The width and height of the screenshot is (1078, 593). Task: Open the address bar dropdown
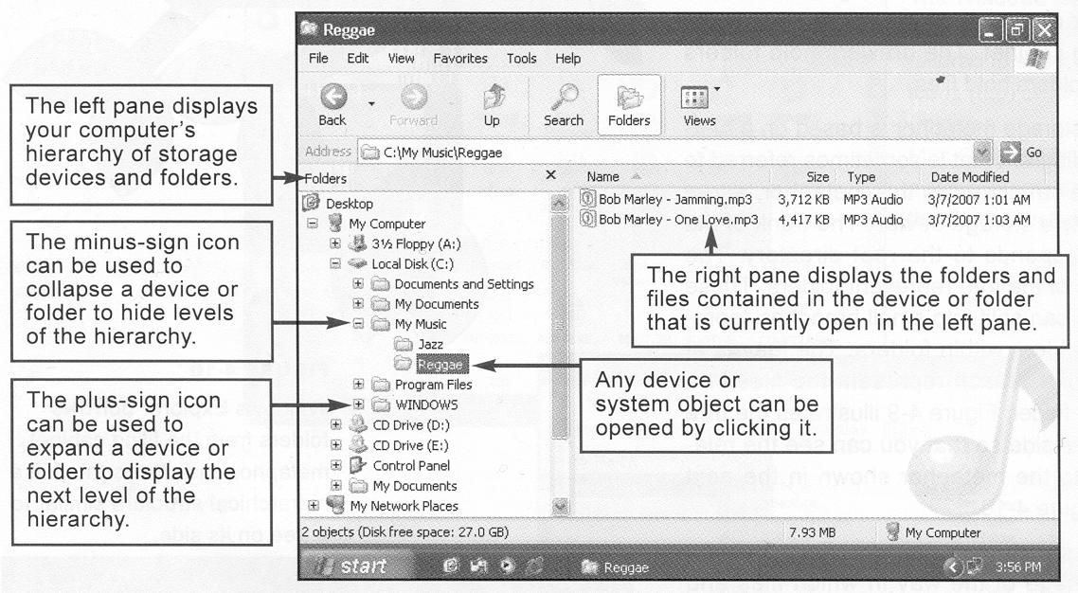(x=982, y=152)
